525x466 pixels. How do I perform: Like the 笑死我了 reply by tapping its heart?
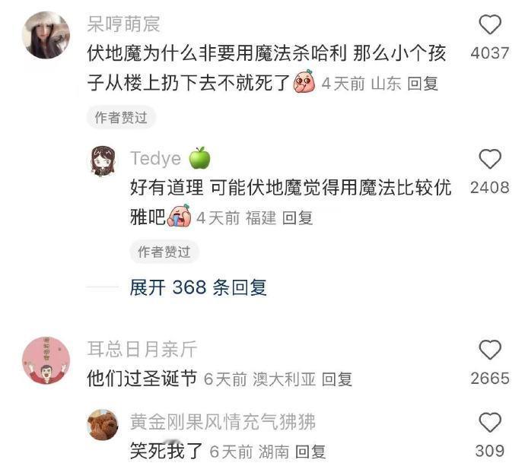[x=490, y=422]
